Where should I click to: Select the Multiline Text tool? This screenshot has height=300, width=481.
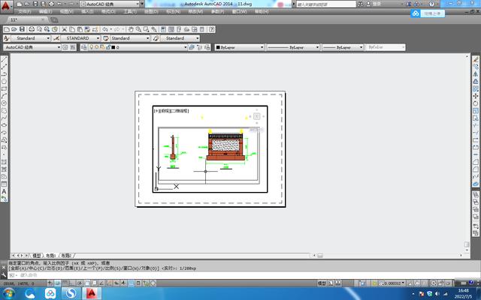(x=5, y=190)
